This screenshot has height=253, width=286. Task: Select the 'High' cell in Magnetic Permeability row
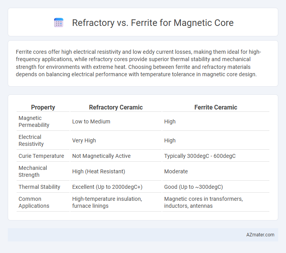point(170,121)
